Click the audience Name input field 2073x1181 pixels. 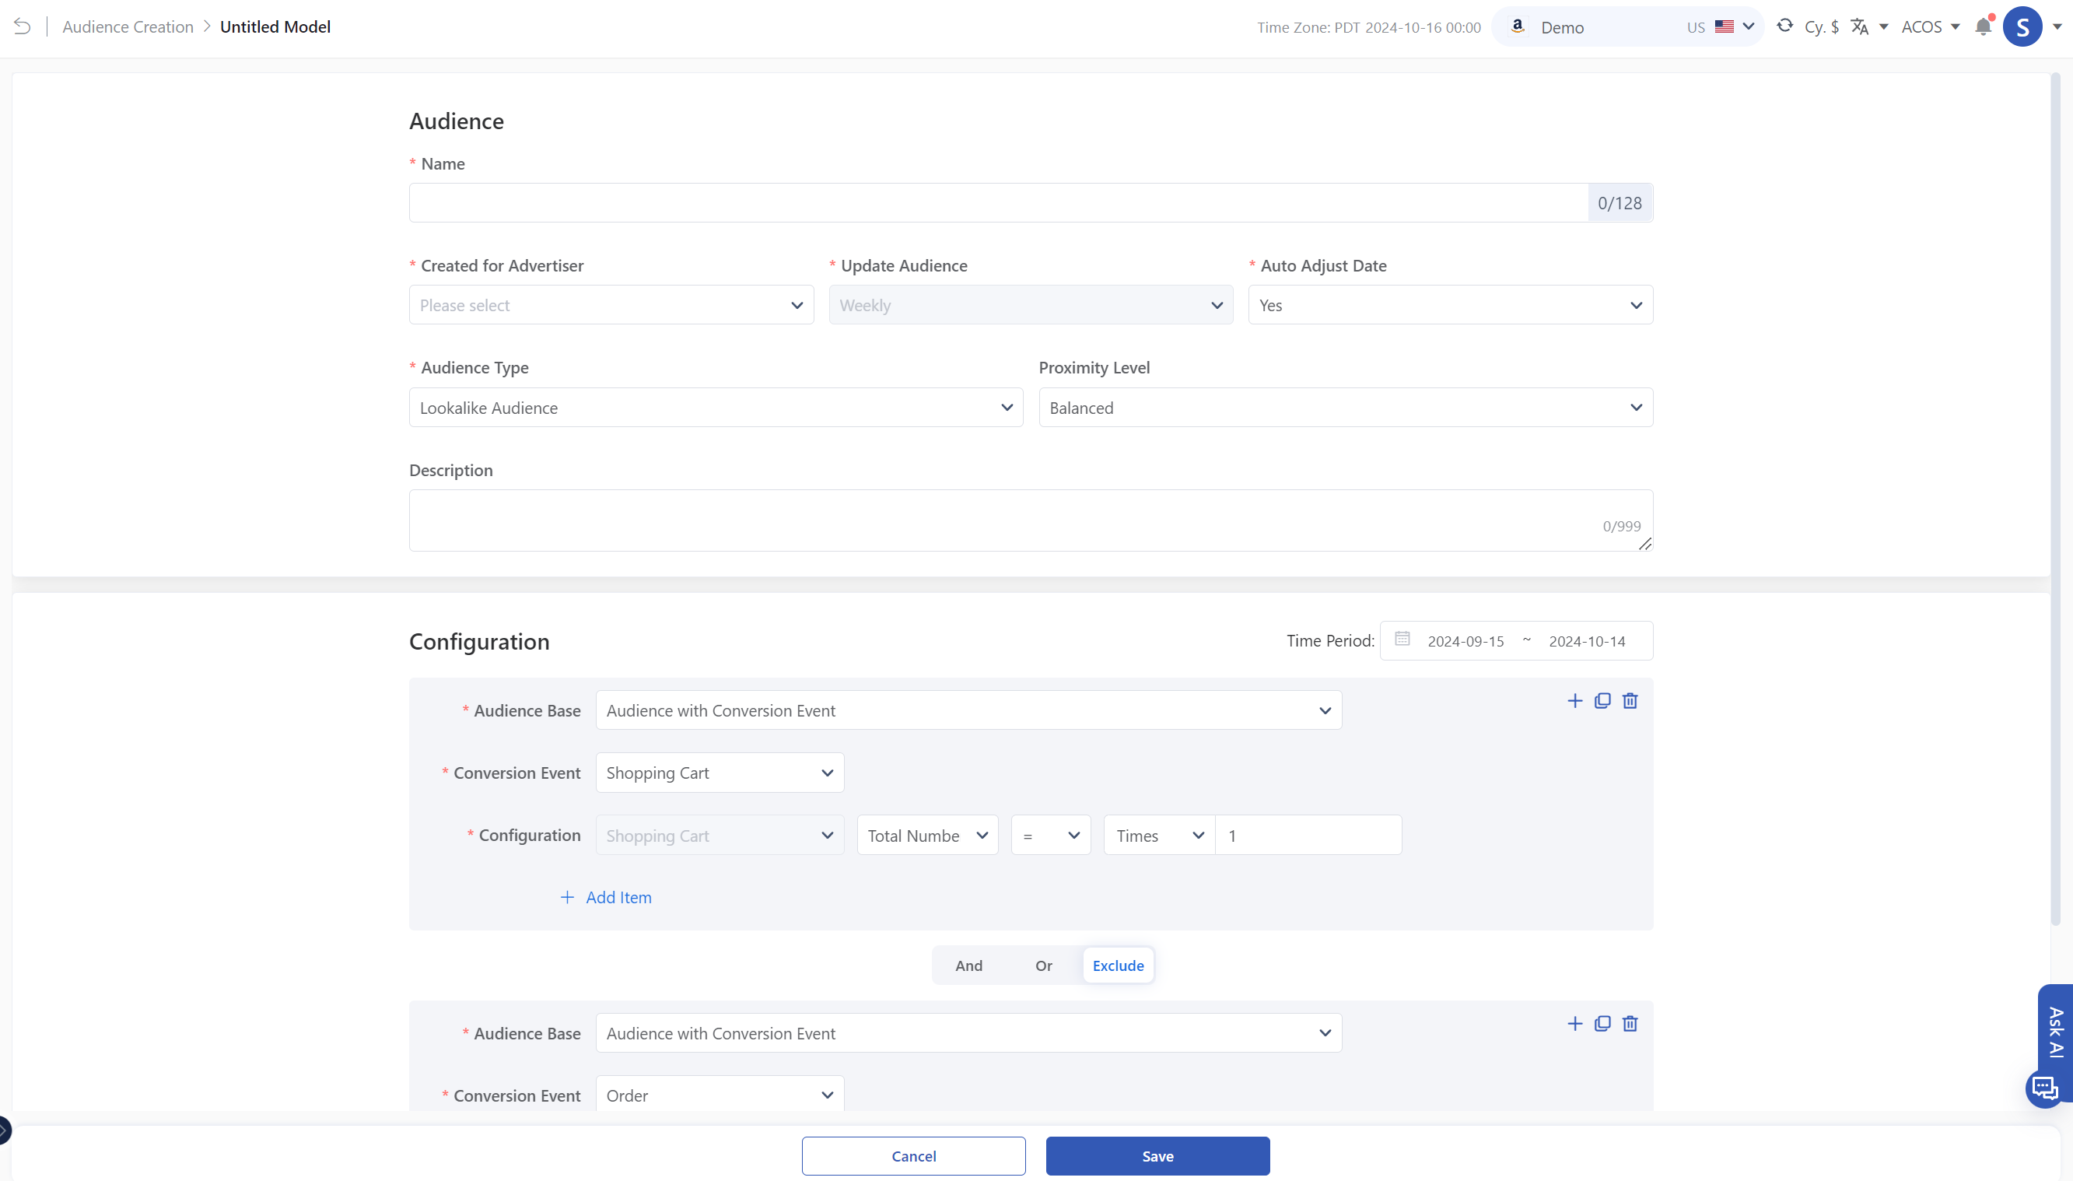click(997, 203)
